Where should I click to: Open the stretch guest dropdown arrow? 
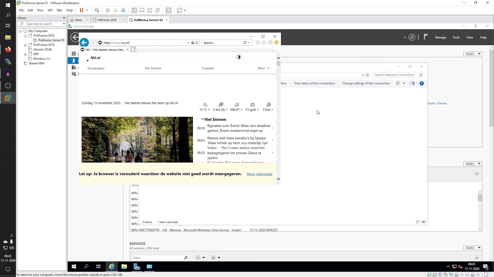[185, 10]
